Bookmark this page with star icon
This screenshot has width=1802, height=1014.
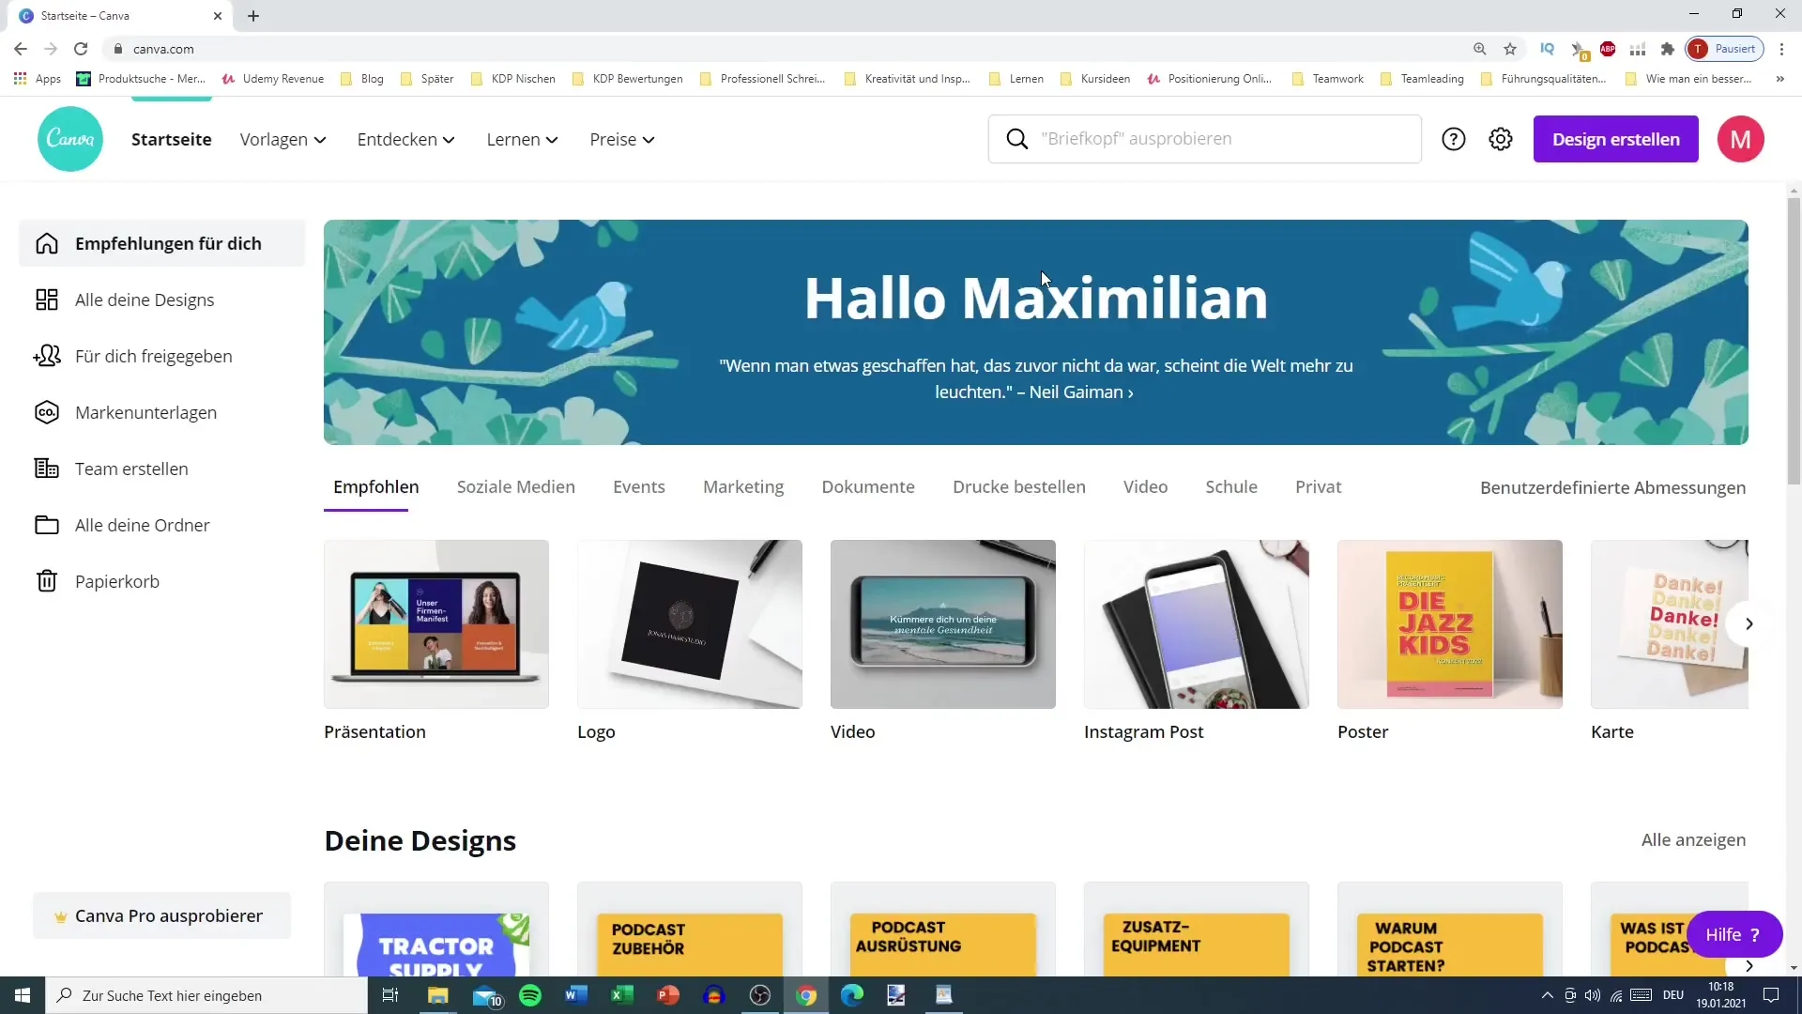point(1510,49)
